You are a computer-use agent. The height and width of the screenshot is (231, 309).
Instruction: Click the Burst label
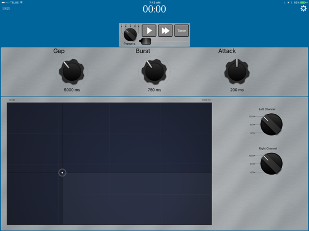click(143, 51)
